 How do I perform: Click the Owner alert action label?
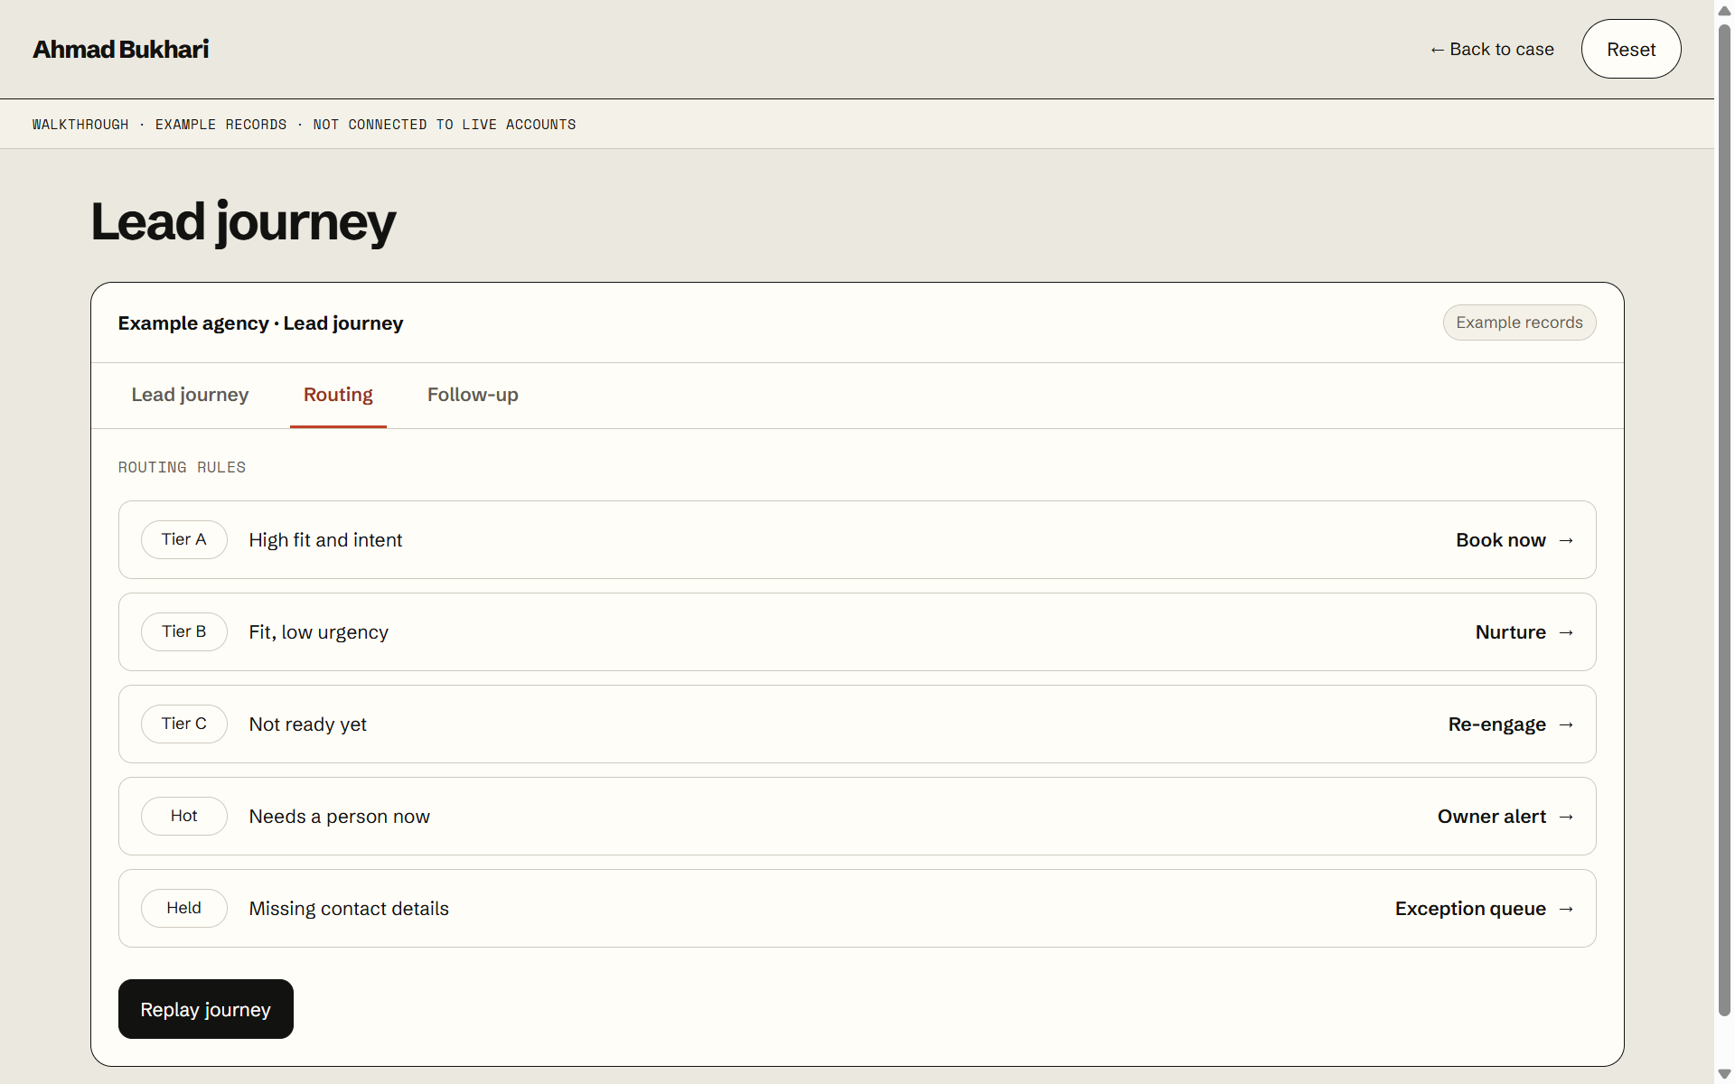[x=1492, y=817]
